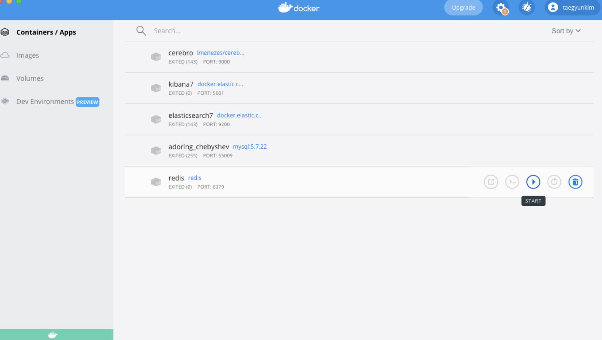Click the Upgrade button
Viewport: 602px width, 340px height.
pos(463,7)
